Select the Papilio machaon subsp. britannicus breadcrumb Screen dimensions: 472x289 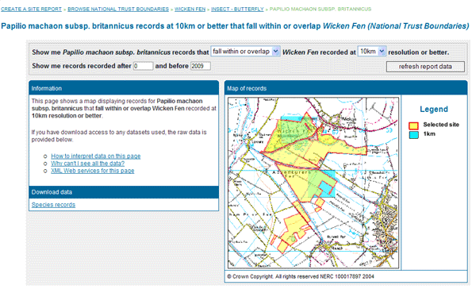(x=320, y=9)
